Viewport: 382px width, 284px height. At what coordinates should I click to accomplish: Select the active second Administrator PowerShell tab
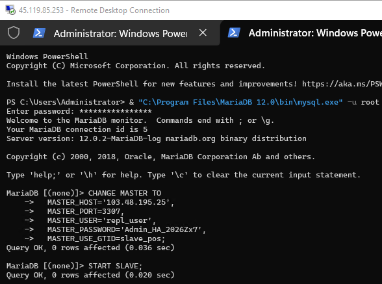tap(315, 33)
